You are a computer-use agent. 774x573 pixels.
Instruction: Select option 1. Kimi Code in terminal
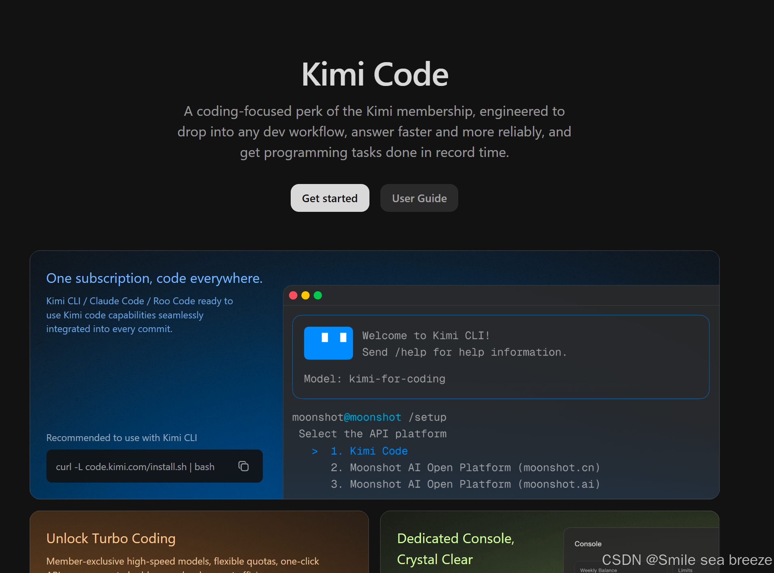(369, 451)
